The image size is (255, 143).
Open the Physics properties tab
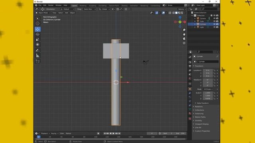pos(190,101)
